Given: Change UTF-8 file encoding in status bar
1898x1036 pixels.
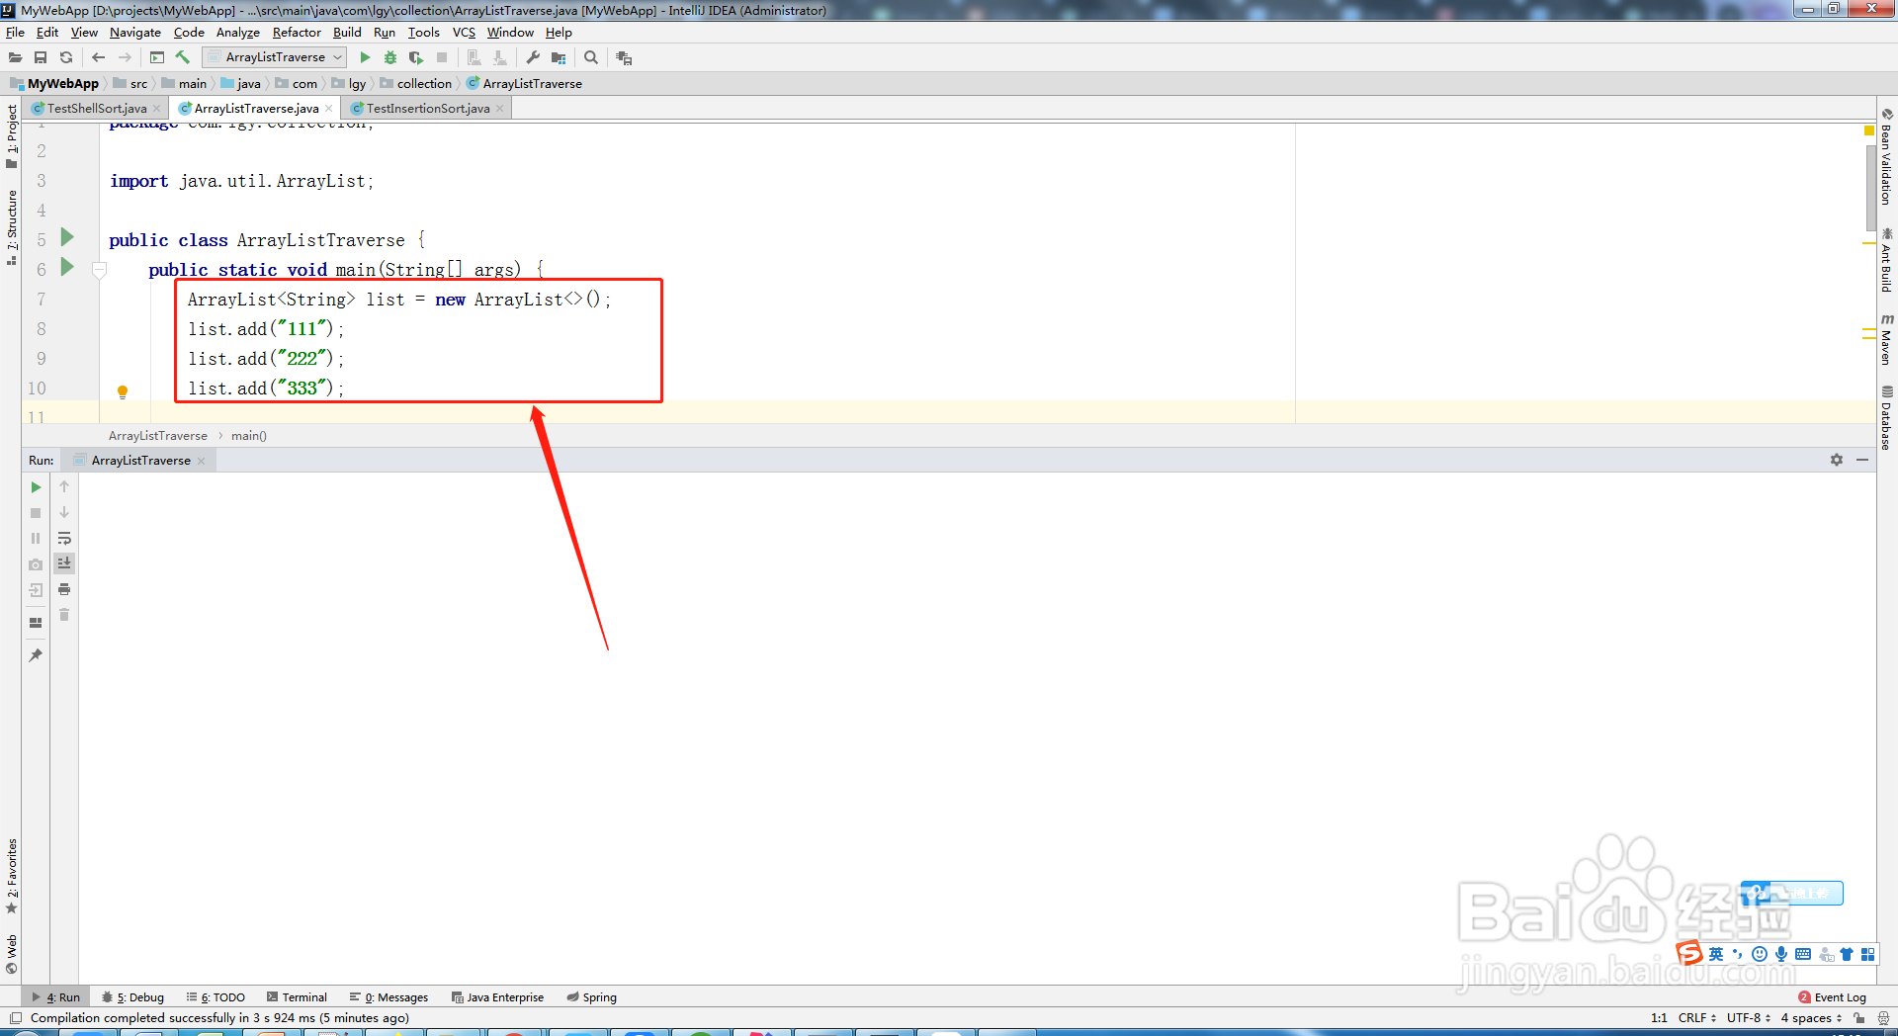Looking at the screenshot, I should tap(1749, 1018).
